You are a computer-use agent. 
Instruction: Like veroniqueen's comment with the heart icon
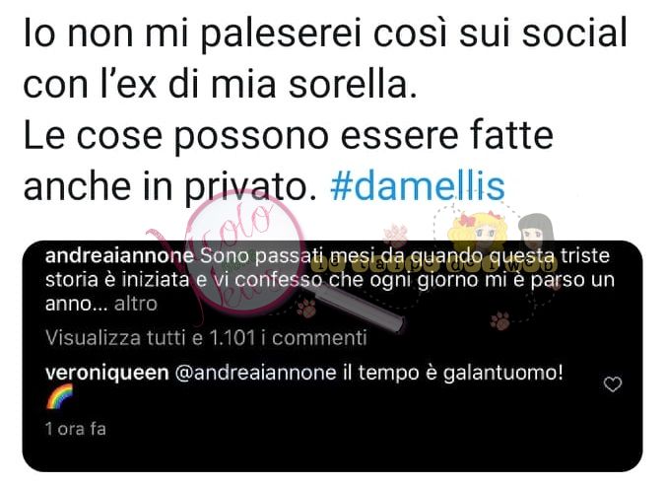pos(613,384)
